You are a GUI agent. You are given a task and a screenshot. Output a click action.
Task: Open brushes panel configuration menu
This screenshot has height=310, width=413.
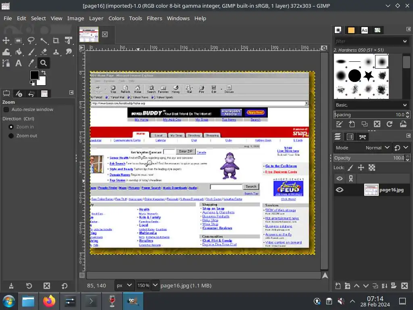(408, 29)
